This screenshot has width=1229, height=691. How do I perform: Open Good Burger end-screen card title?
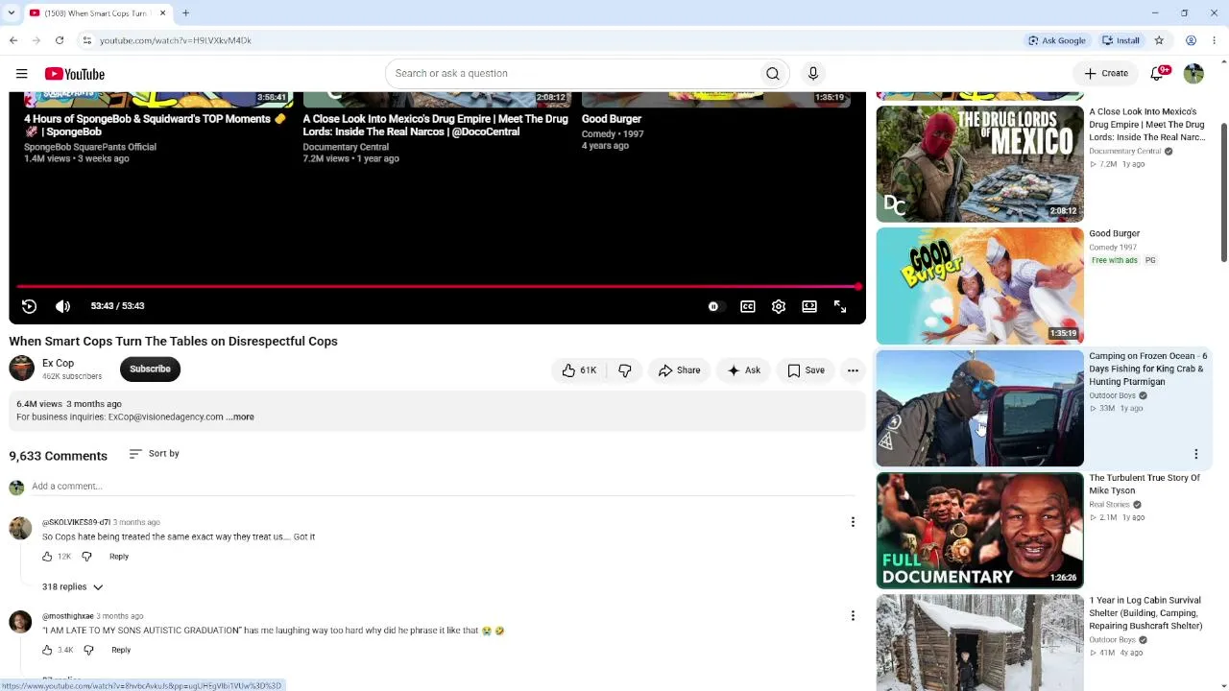(612, 119)
